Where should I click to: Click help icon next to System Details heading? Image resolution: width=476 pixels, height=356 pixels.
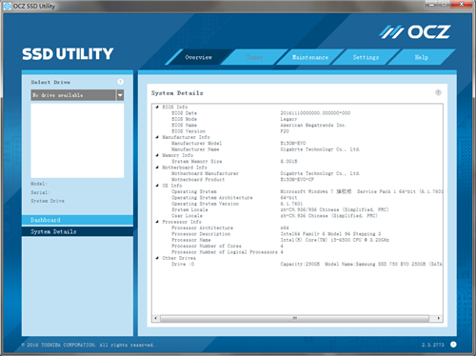[x=438, y=92]
